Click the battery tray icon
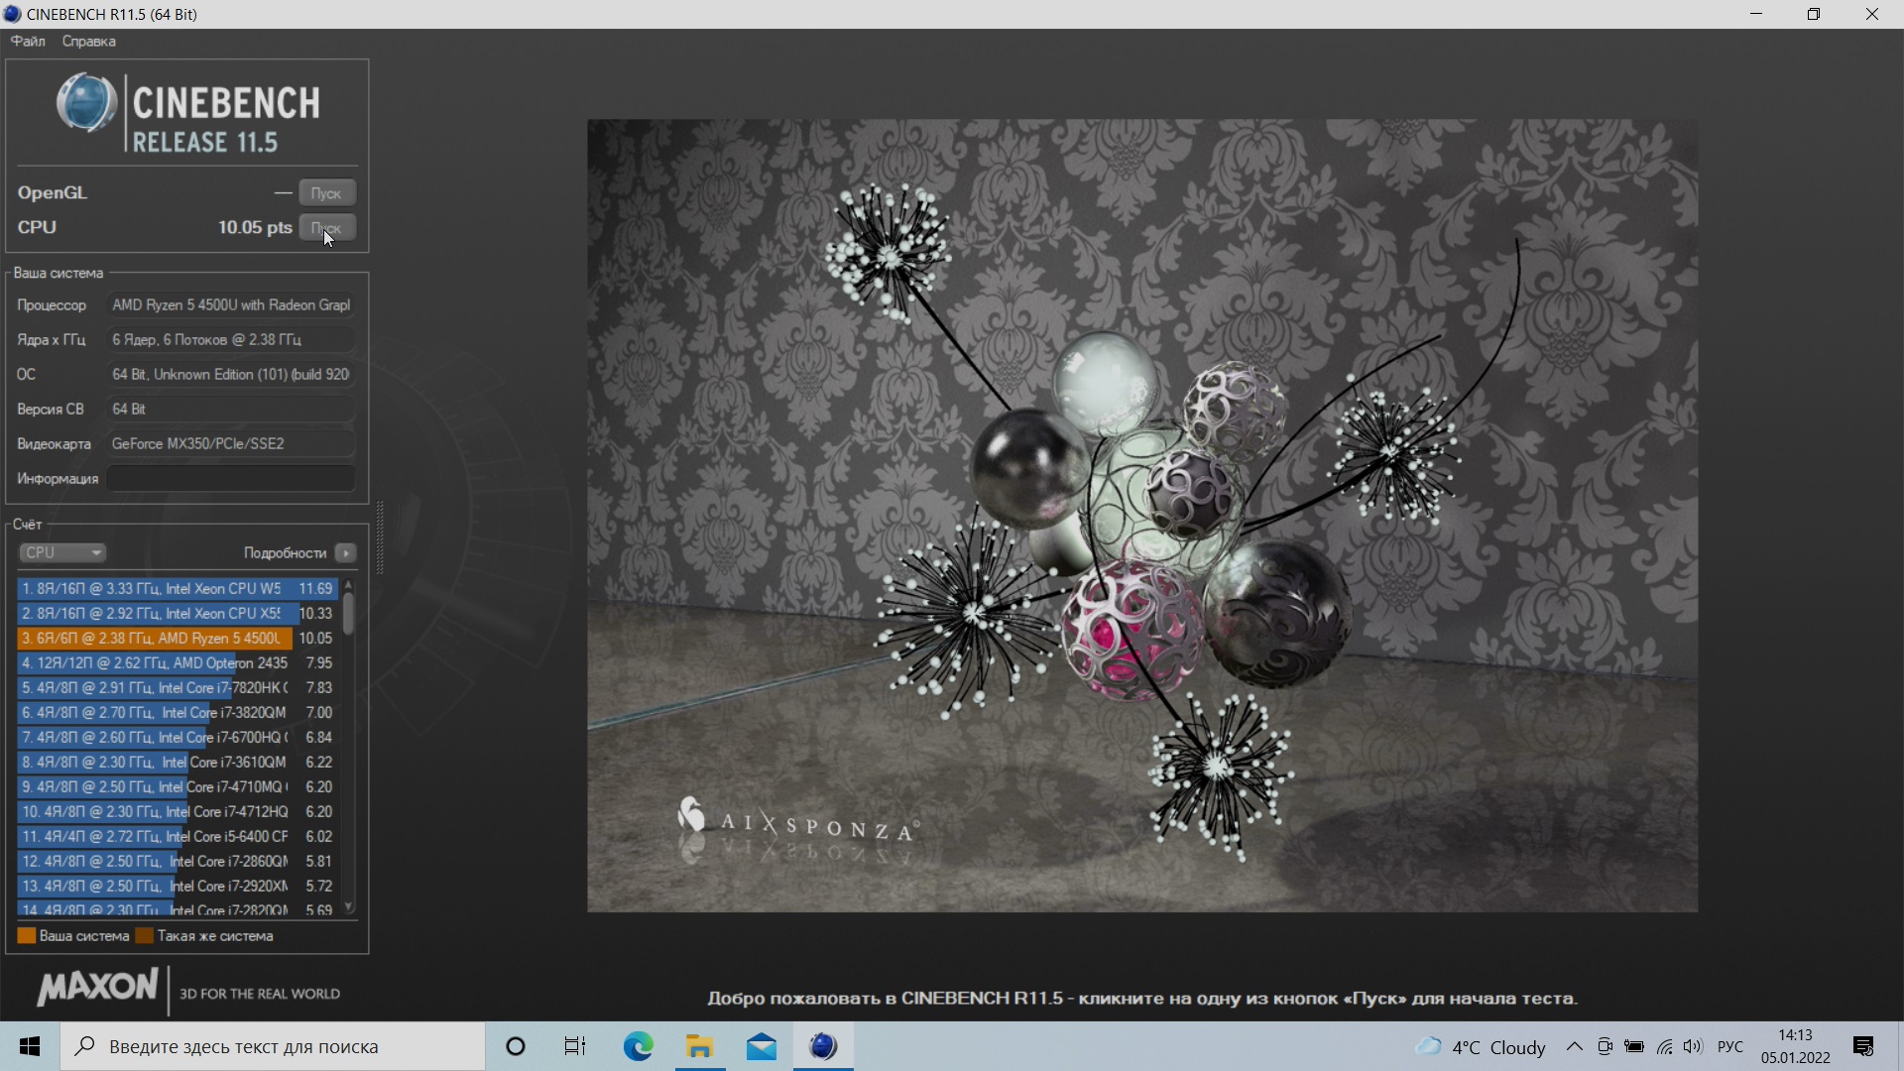This screenshot has height=1071, width=1904. [1634, 1046]
